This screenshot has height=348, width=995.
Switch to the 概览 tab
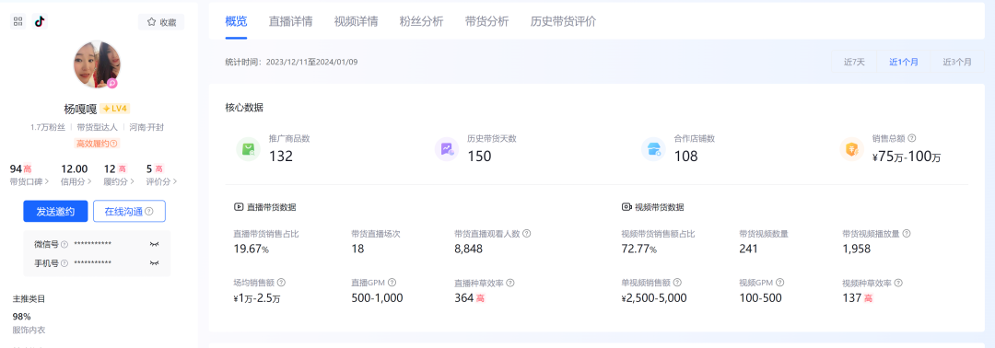click(236, 21)
